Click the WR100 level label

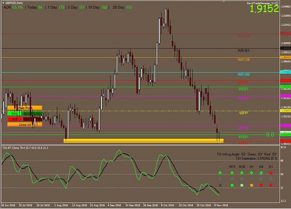coord(244,74)
